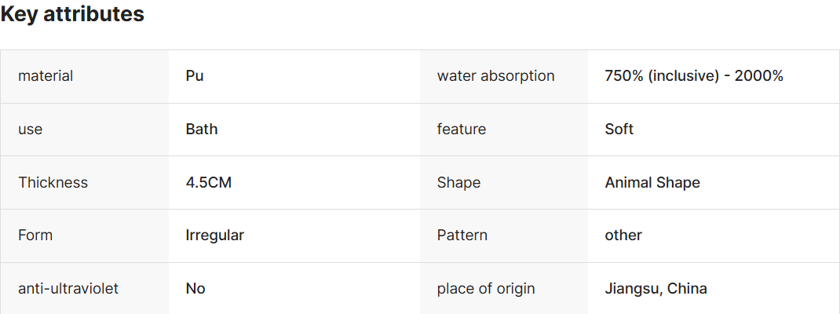Click the Pattern attribute label
The image size is (840, 314).
(462, 235)
